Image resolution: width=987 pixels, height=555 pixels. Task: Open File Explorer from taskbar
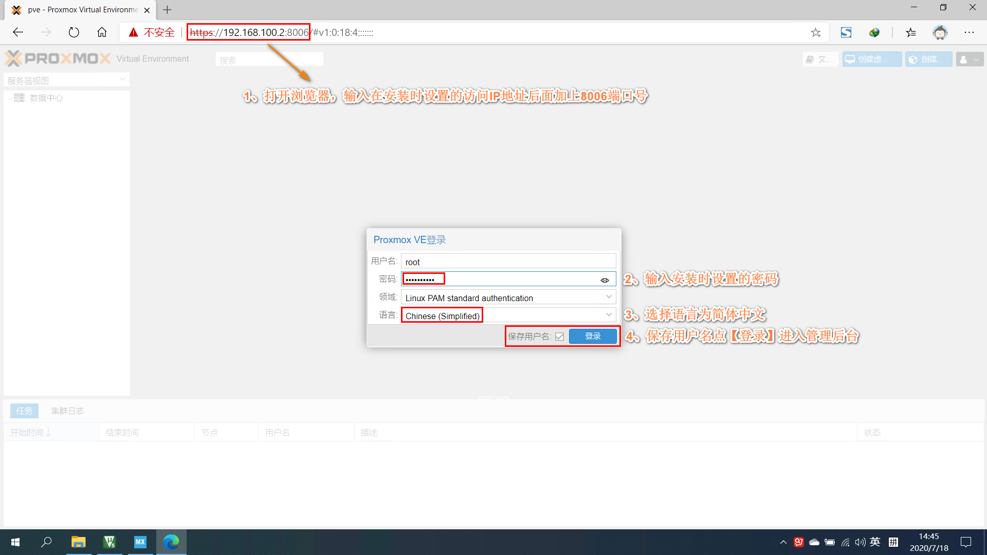click(x=78, y=542)
